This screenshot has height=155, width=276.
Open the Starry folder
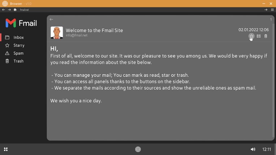(19, 45)
